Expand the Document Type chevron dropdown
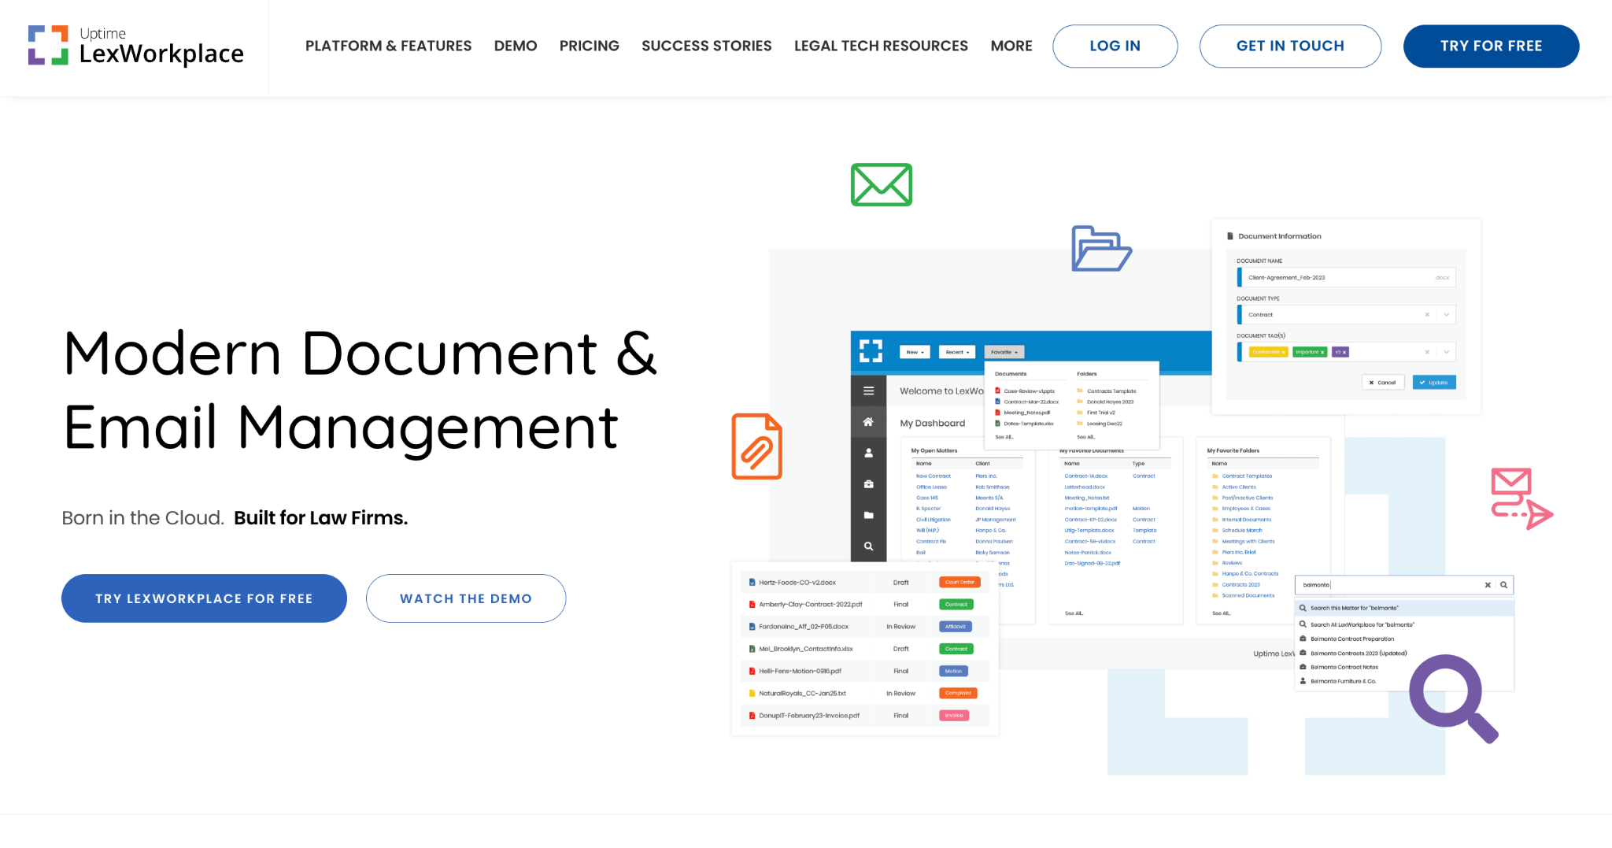The image size is (1612, 848). pos(1446,314)
